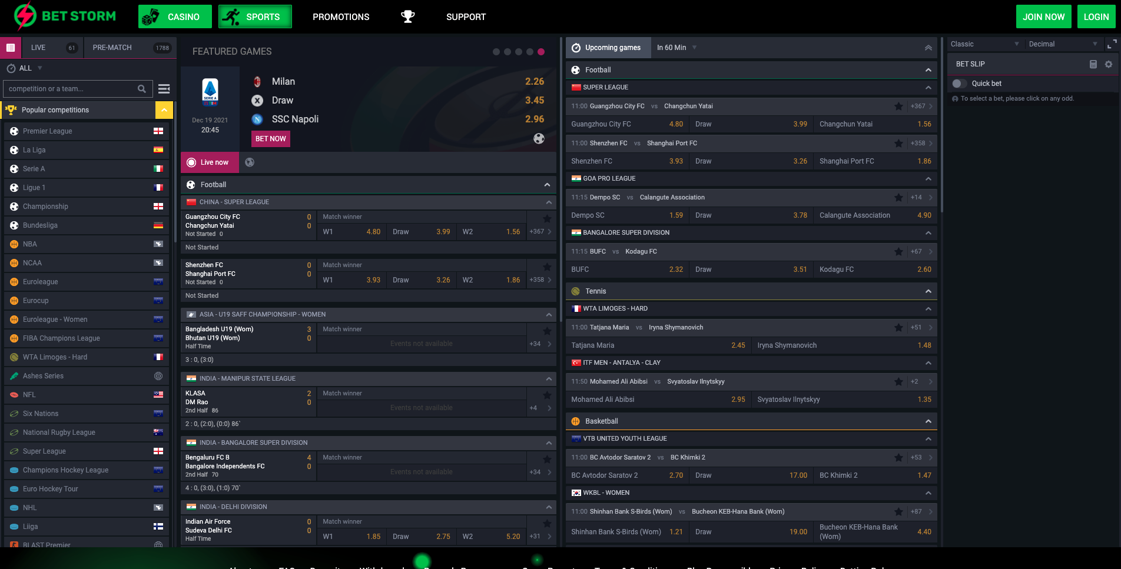Click the Basketball section icon
1121x569 pixels.
click(x=575, y=421)
